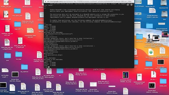Select the untitled folder icon

click(x=149, y=64)
